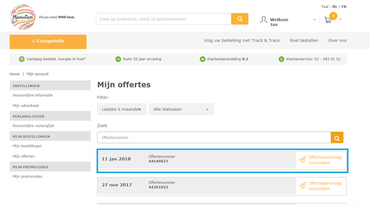Screen dimensions: 370x208
Task: Click paper plane icon for offerte 44649827
Action: (302, 160)
